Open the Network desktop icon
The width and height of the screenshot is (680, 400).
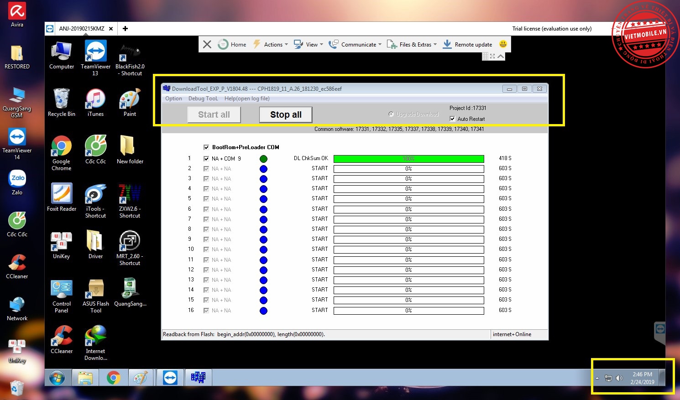pyautogui.click(x=17, y=308)
